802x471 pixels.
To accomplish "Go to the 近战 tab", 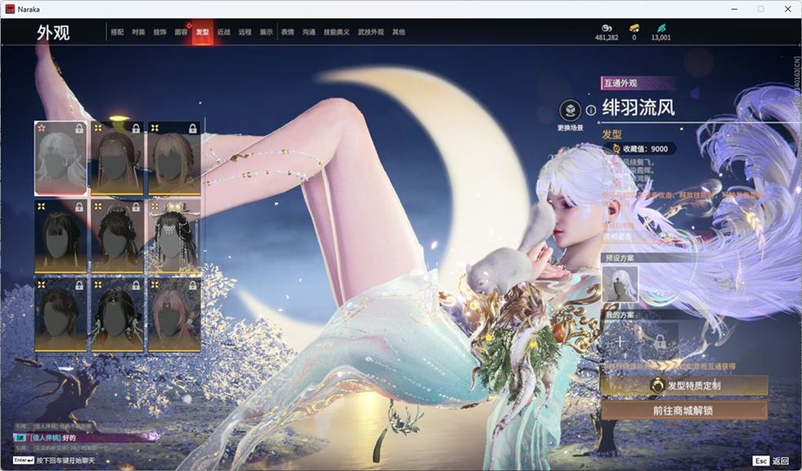I will click(224, 32).
